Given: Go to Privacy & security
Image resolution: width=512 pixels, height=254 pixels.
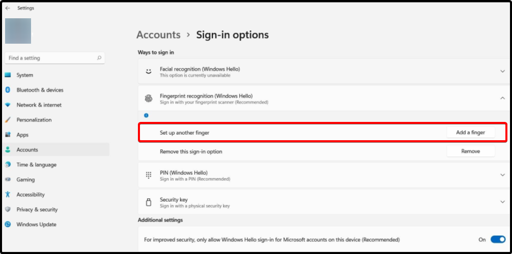Looking at the screenshot, I should (x=37, y=209).
